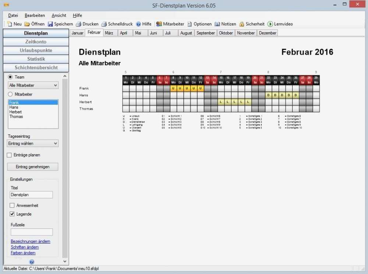Viewport: 368px width, 274px height.
Task: Open the Mitarbeiter management icon
Action: click(169, 24)
